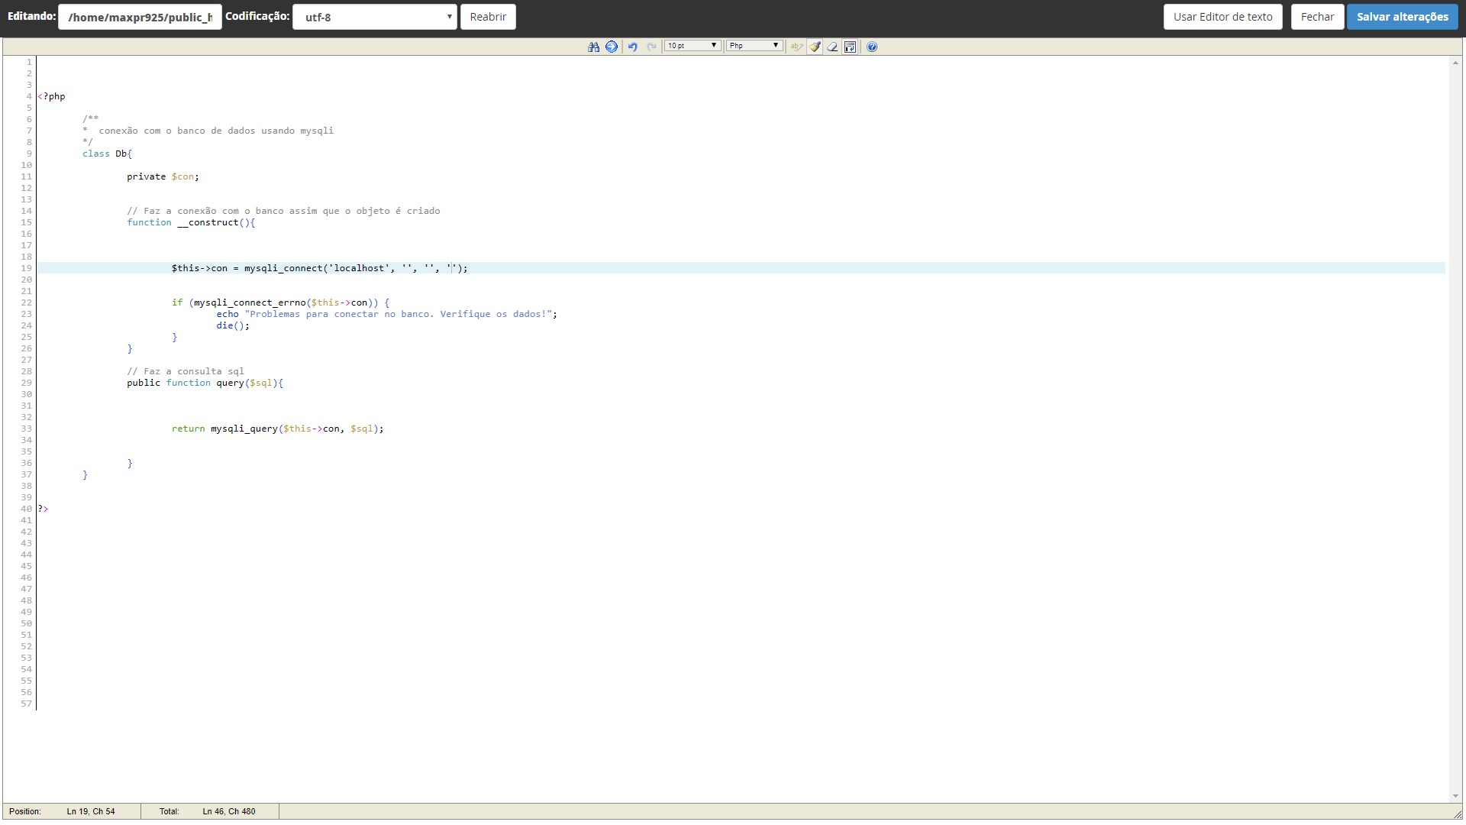Switch to Usar Editor de texto
The width and height of the screenshot is (1466, 825).
coord(1222,17)
